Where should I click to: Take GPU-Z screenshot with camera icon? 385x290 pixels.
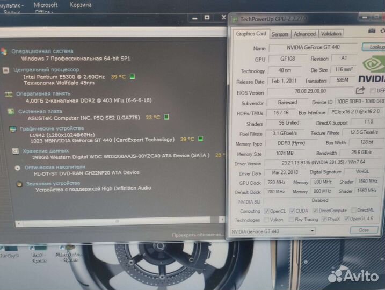(x=372, y=31)
